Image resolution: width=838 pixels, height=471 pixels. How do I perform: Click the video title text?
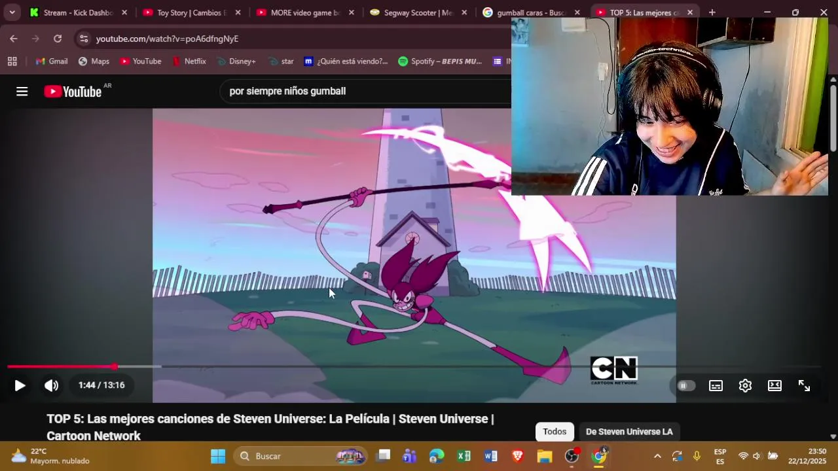(x=270, y=427)
